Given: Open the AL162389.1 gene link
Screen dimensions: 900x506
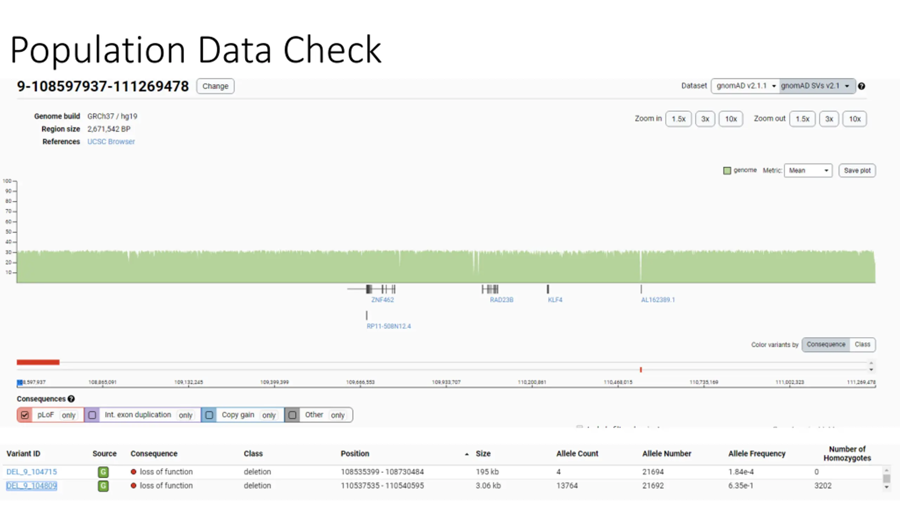Looking at the screenshot, I should coord(658,300).
